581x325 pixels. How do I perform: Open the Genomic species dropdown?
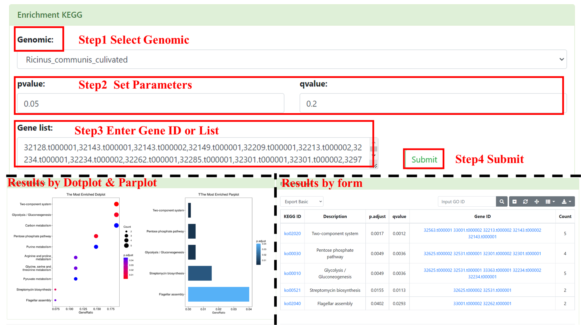coord(292,60)
